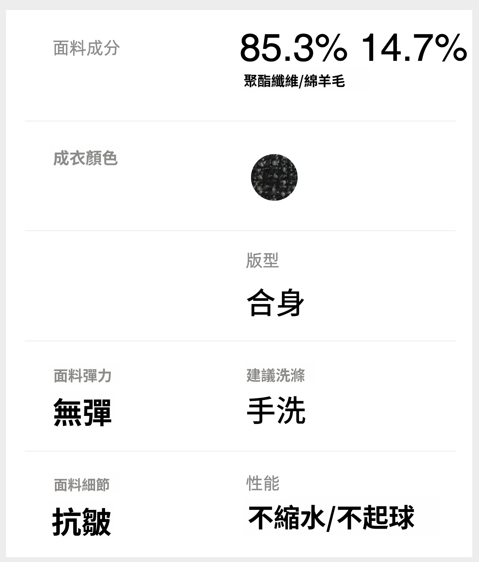The width and height of the screenshot is (479, 562).
Task: Click the 面料彈力 label
Action: point(82,376)
